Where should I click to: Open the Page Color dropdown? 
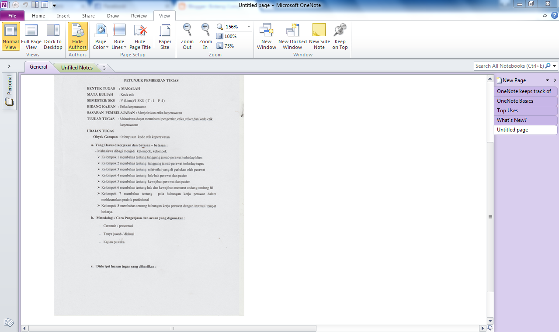click(101, 37)
